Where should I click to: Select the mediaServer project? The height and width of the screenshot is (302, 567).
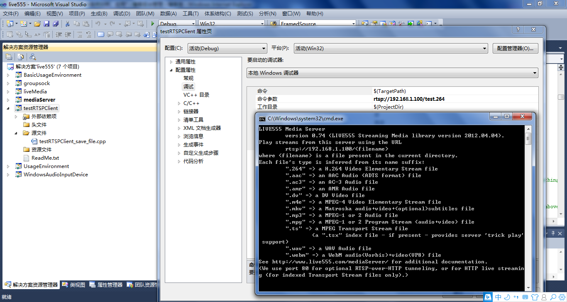coord(39,100)
